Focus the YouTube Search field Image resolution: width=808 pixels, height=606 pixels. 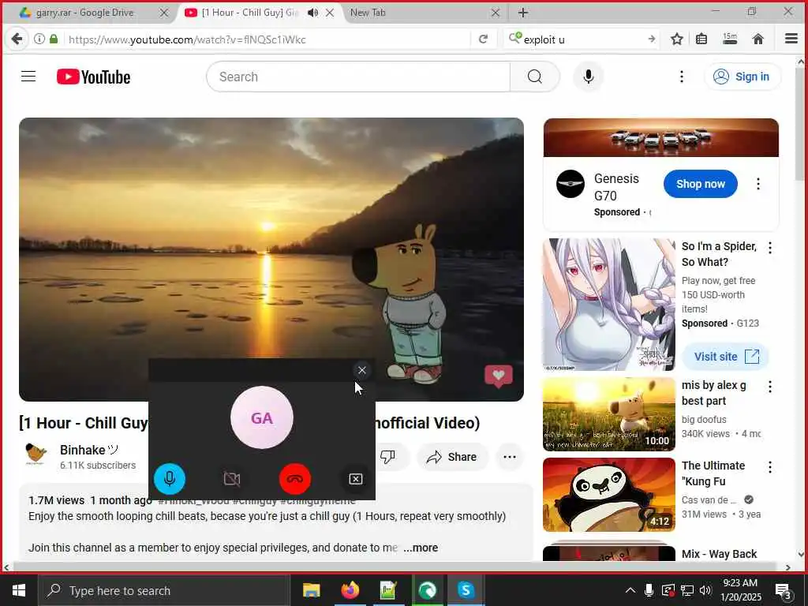click(357, 77)
